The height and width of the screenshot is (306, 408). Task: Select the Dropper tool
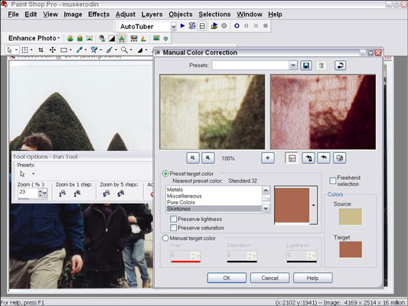click(80, 50)
